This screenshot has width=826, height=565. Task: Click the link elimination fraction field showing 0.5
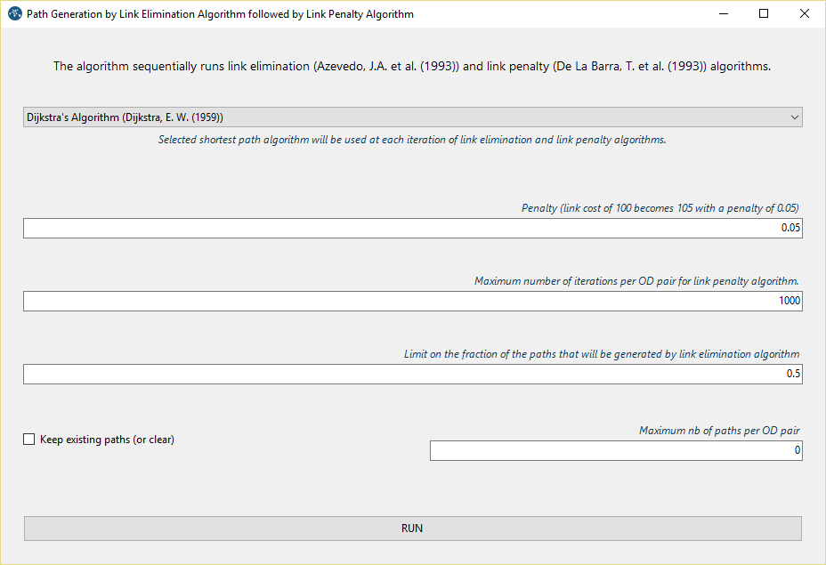(412, 375)
